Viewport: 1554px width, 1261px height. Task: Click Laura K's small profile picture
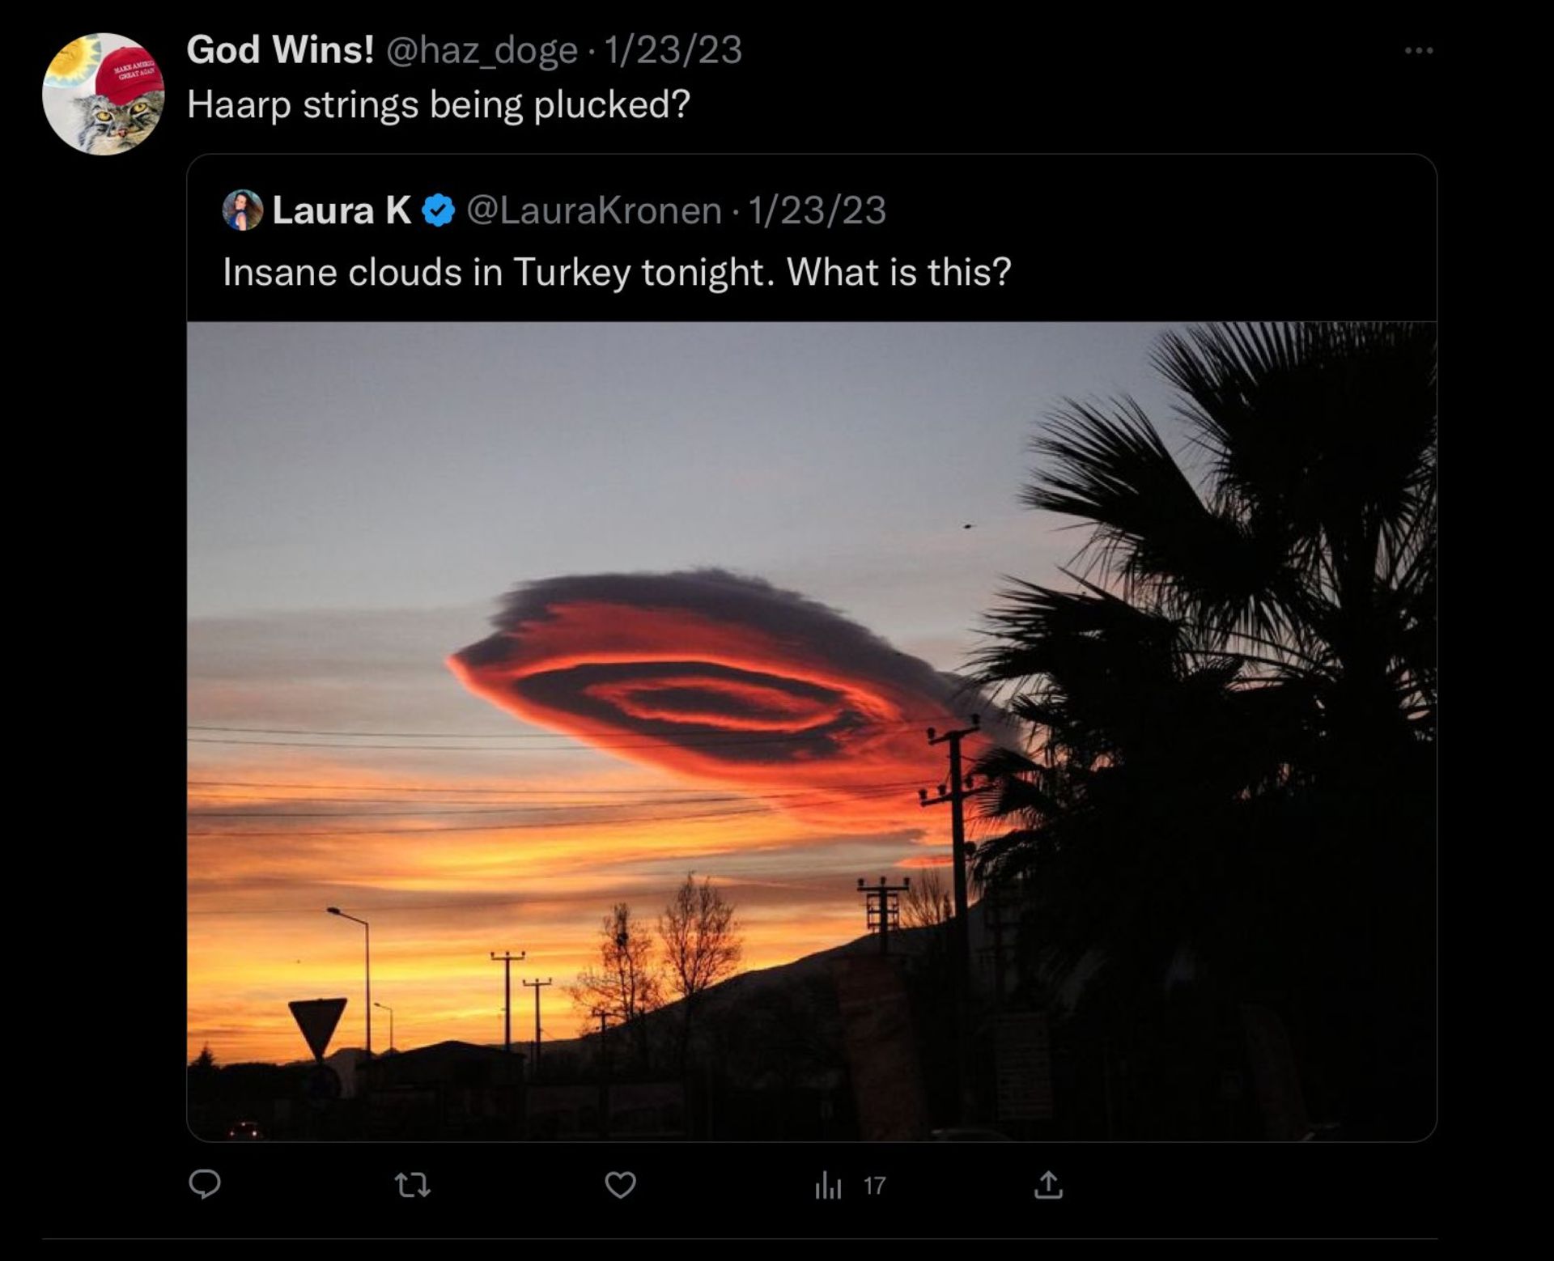pyautogui.click(x=242, y=210)
